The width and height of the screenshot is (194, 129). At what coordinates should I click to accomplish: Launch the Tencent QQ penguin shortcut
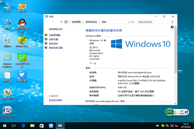22,26
